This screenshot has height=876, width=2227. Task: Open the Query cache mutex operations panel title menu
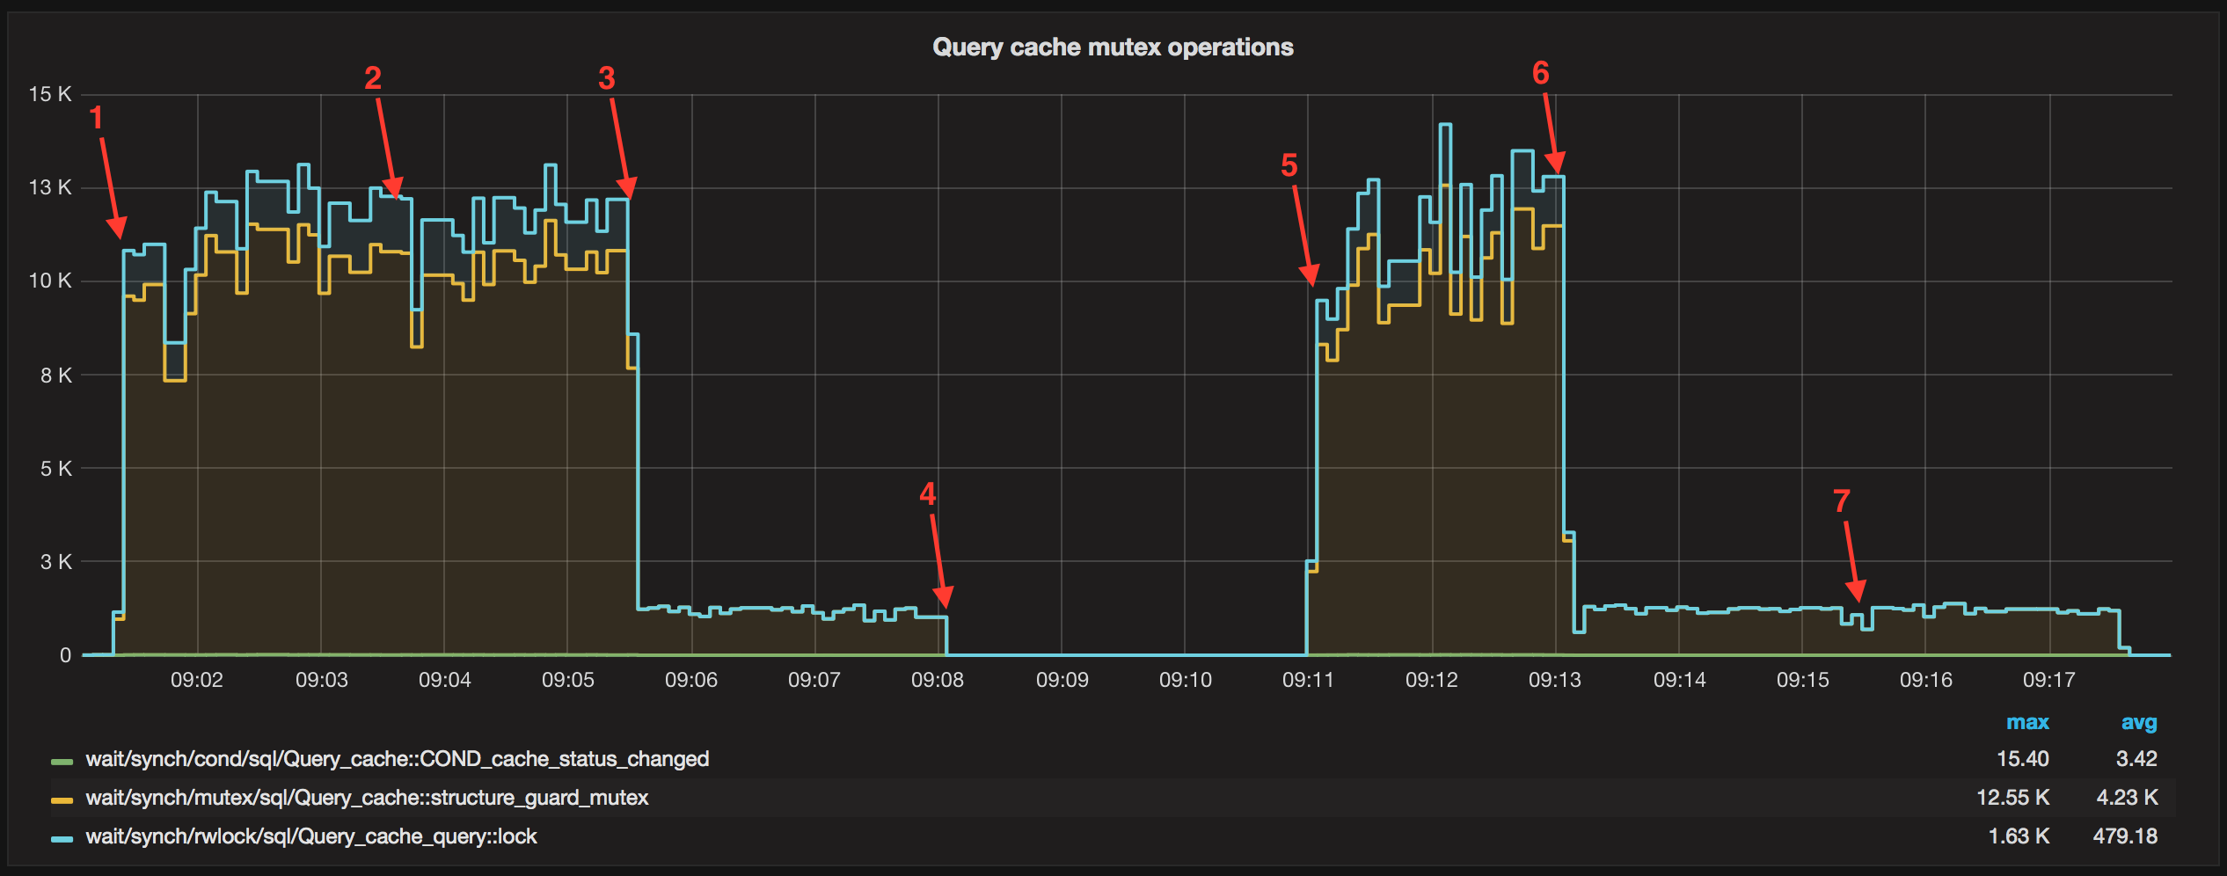1113,47
